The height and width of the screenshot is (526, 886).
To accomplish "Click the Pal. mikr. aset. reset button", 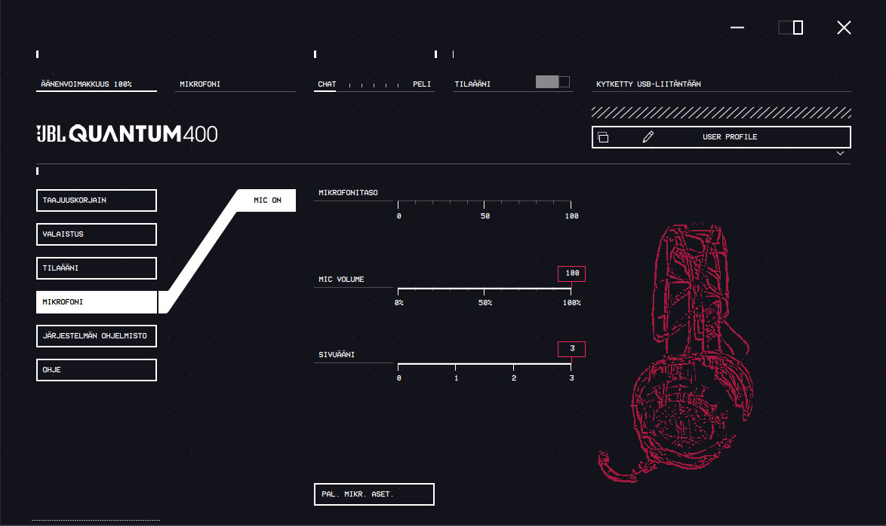I will [374, 494].
